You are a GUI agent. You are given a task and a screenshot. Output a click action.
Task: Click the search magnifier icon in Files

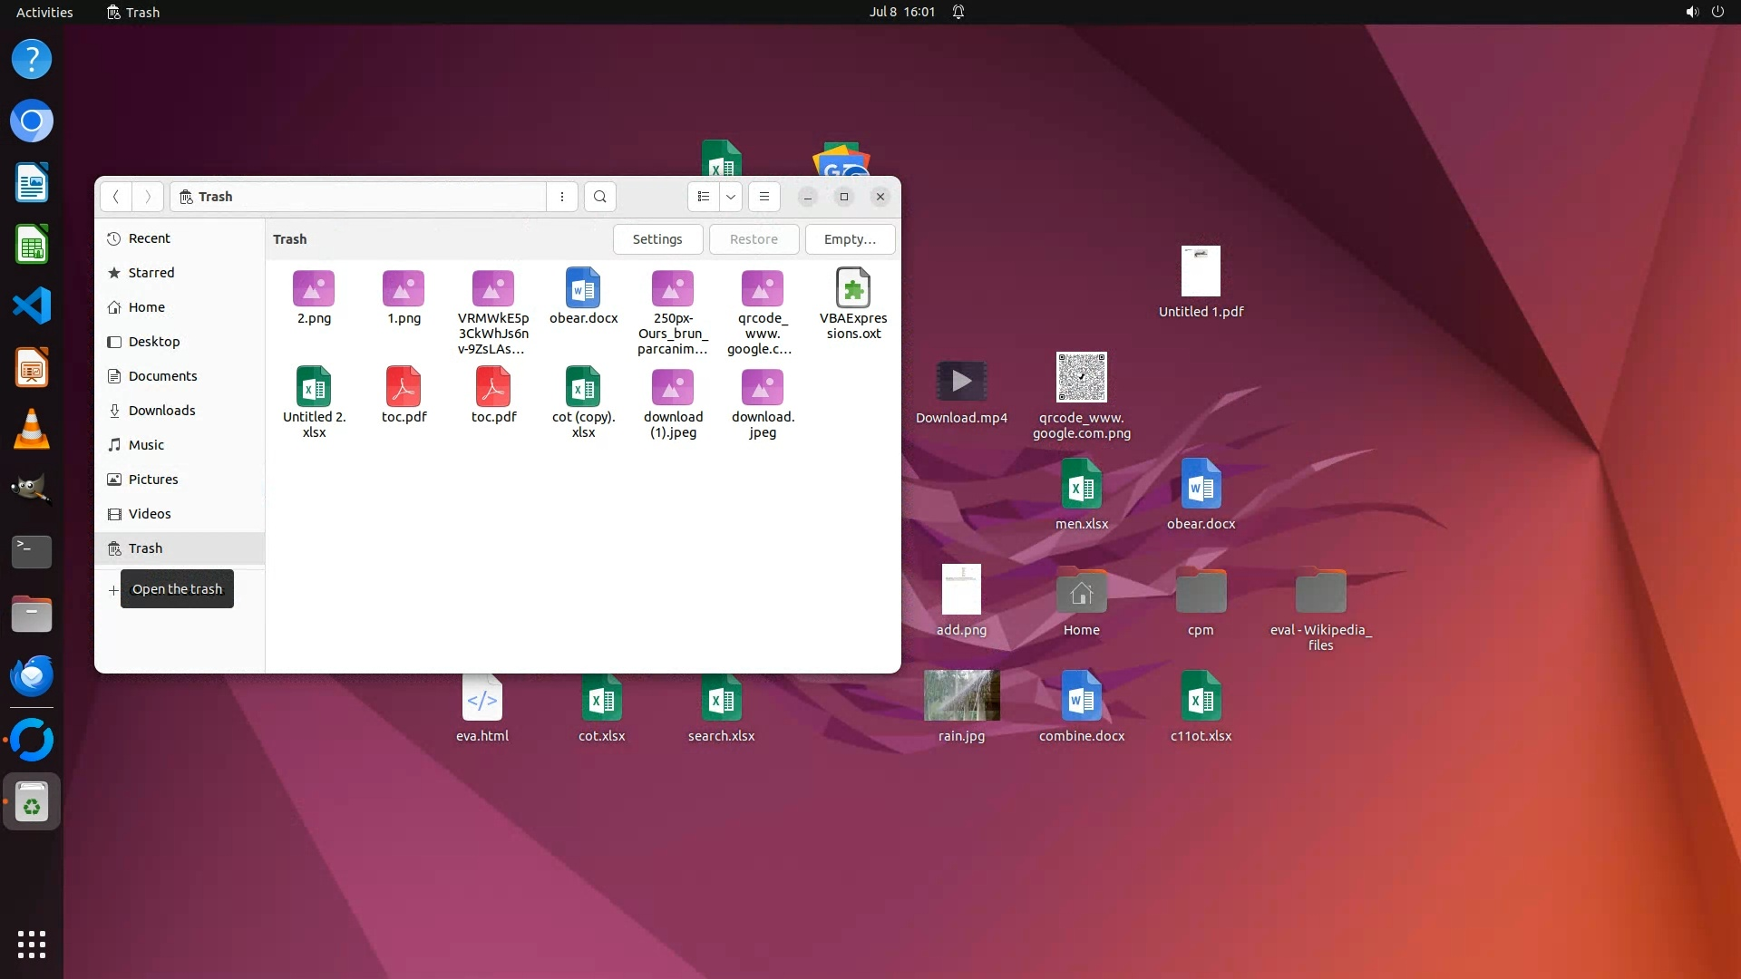tap(599, 197)
